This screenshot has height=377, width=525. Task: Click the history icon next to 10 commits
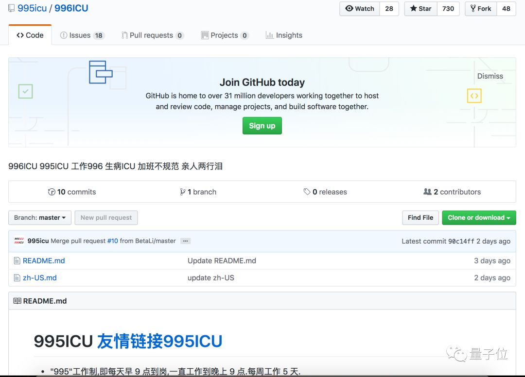click(x=52, y=192)
